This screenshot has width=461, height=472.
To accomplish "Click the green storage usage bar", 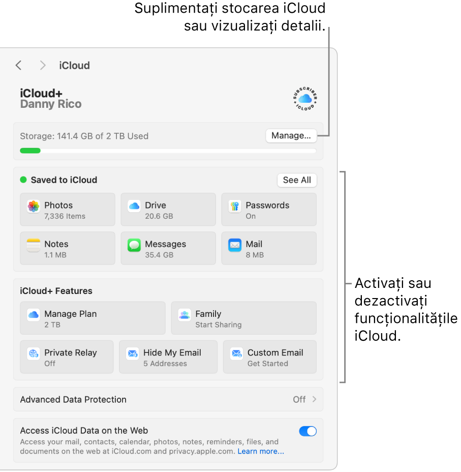I will [x=30, y=151].
